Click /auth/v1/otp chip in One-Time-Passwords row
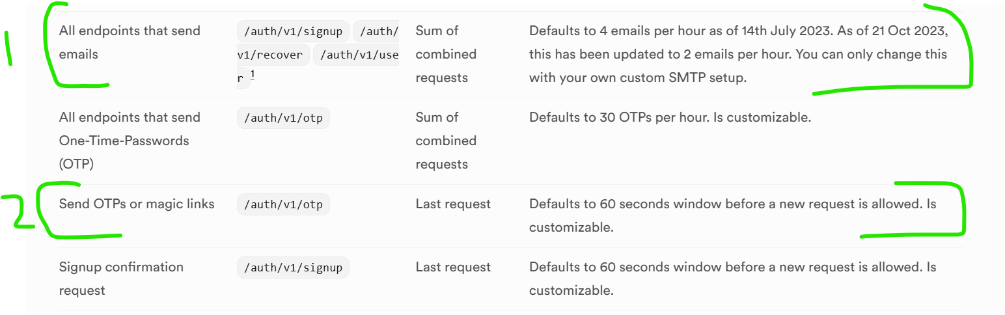Viewport: 1005px width, 315px height. 283,118
